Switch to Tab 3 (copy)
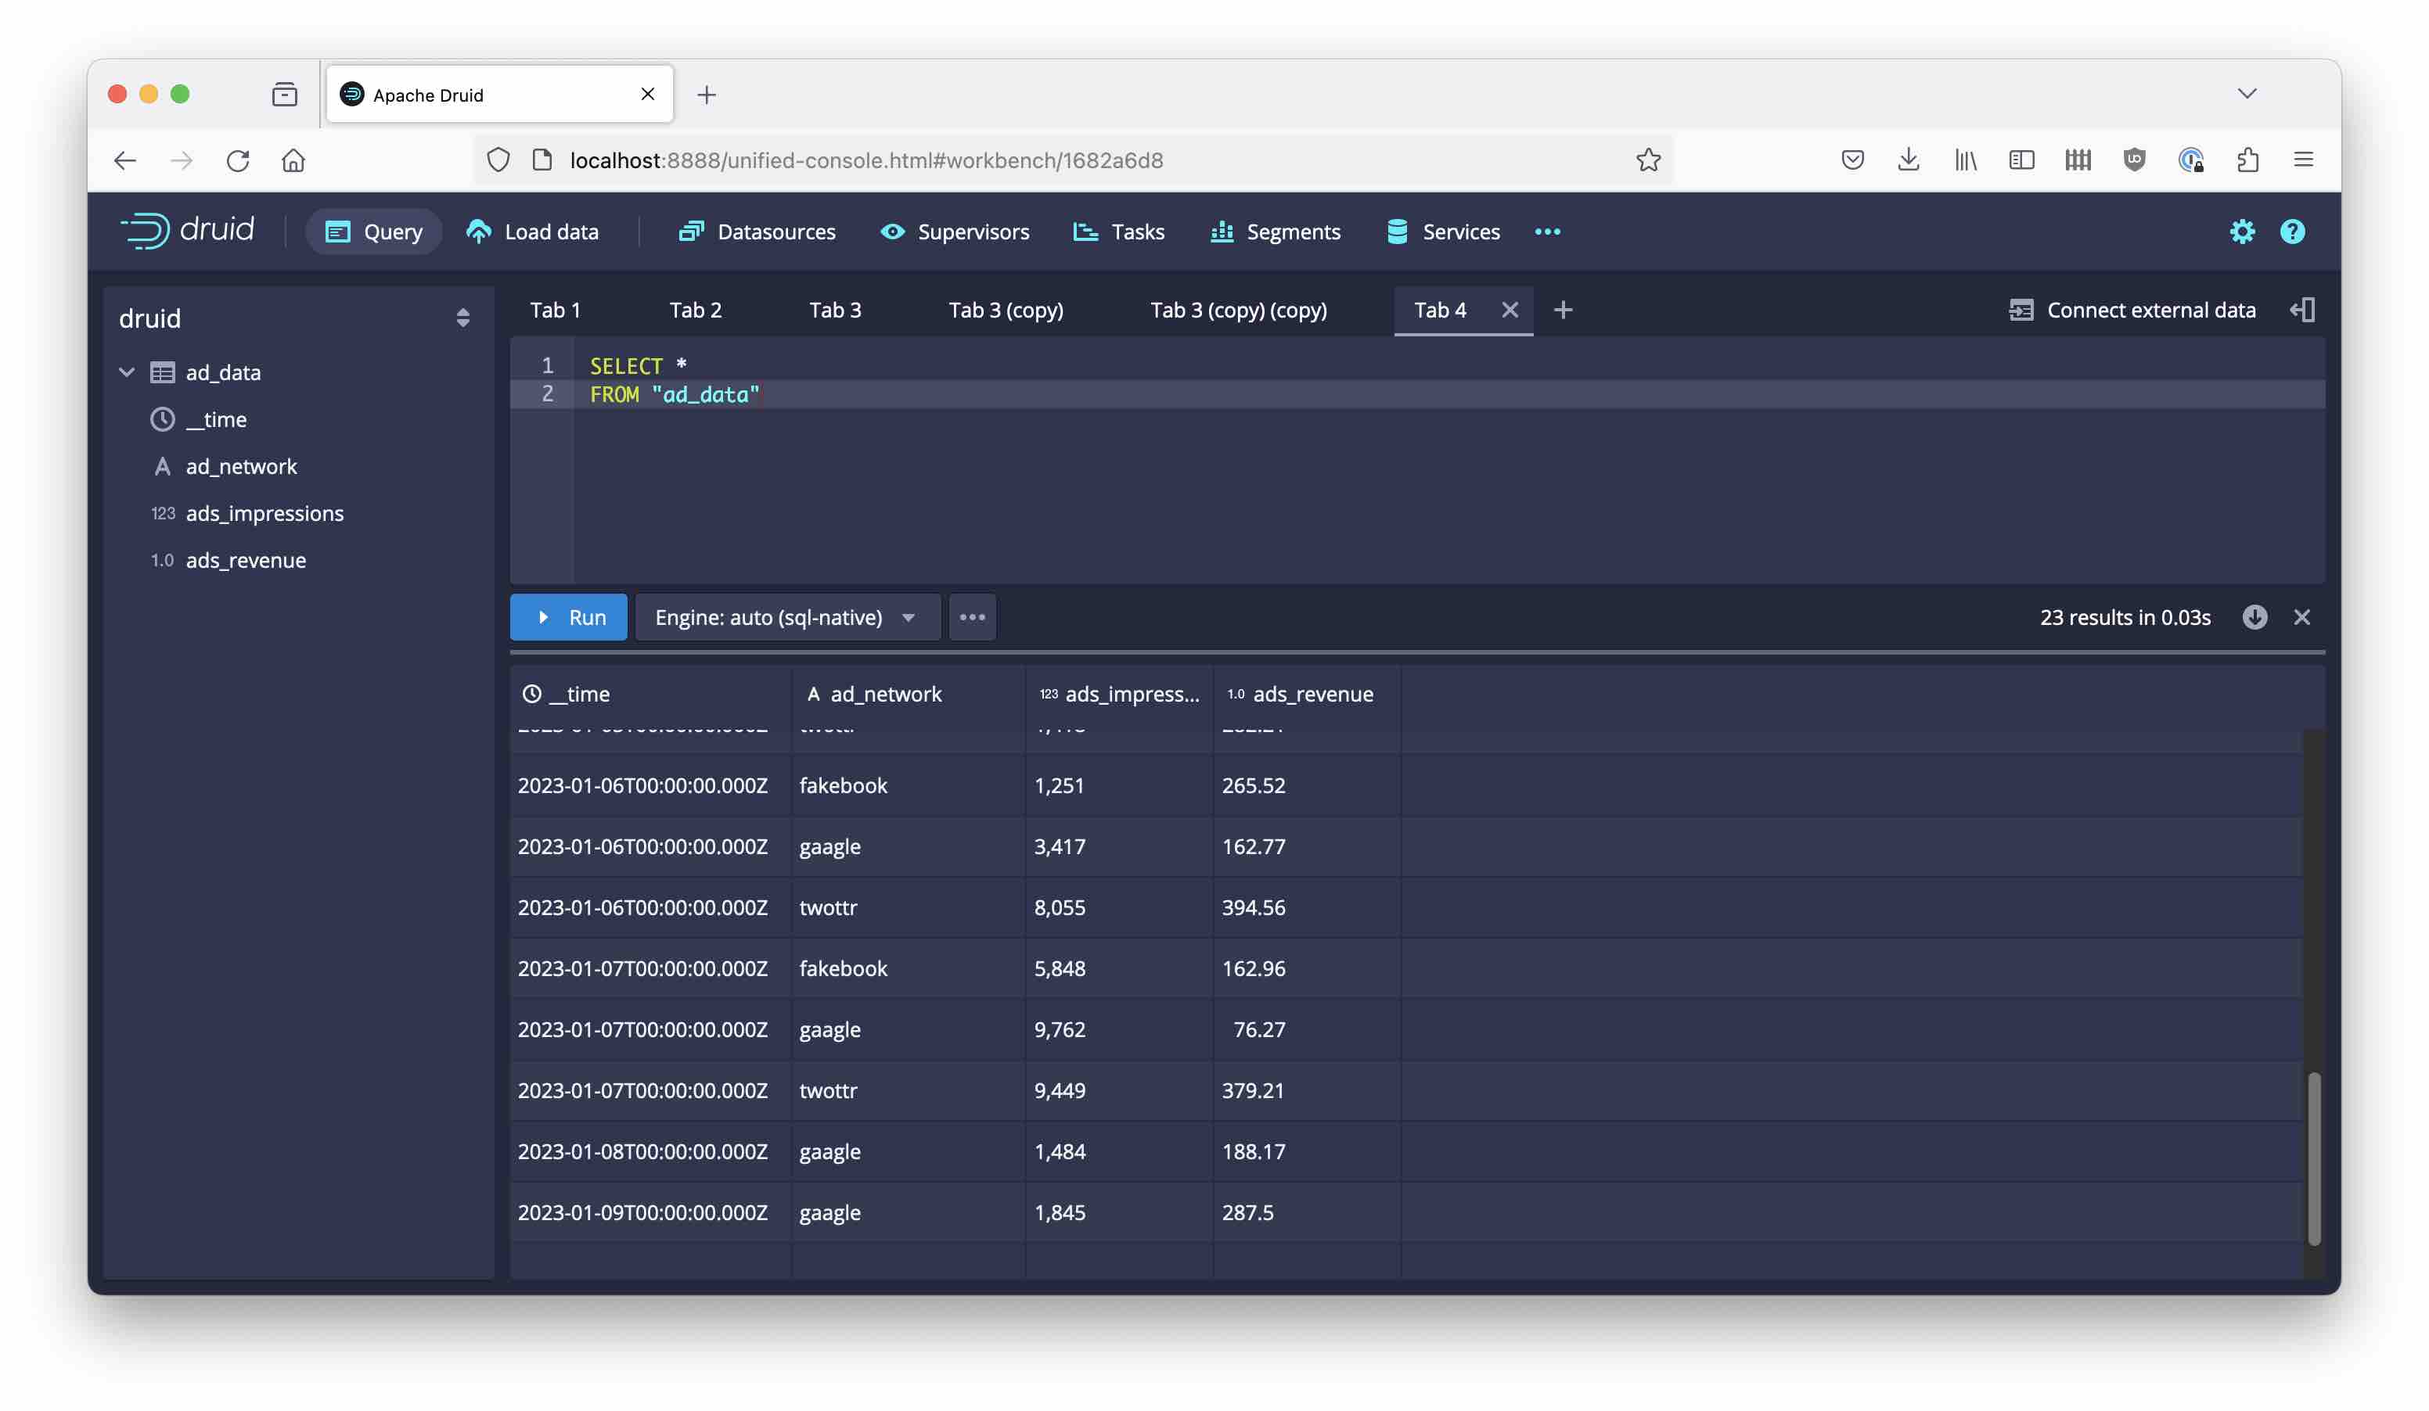The height and width of the screenshot is (1411, 2429). (x=1006, y=309)
